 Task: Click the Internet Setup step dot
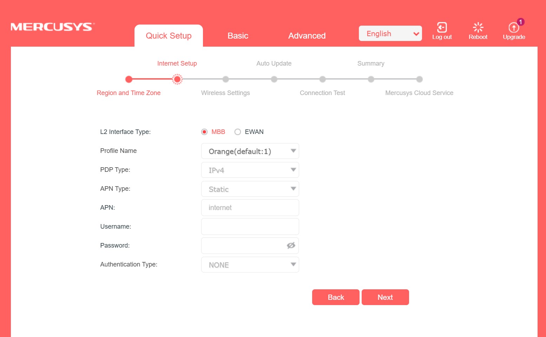click(x=177, y=79)
